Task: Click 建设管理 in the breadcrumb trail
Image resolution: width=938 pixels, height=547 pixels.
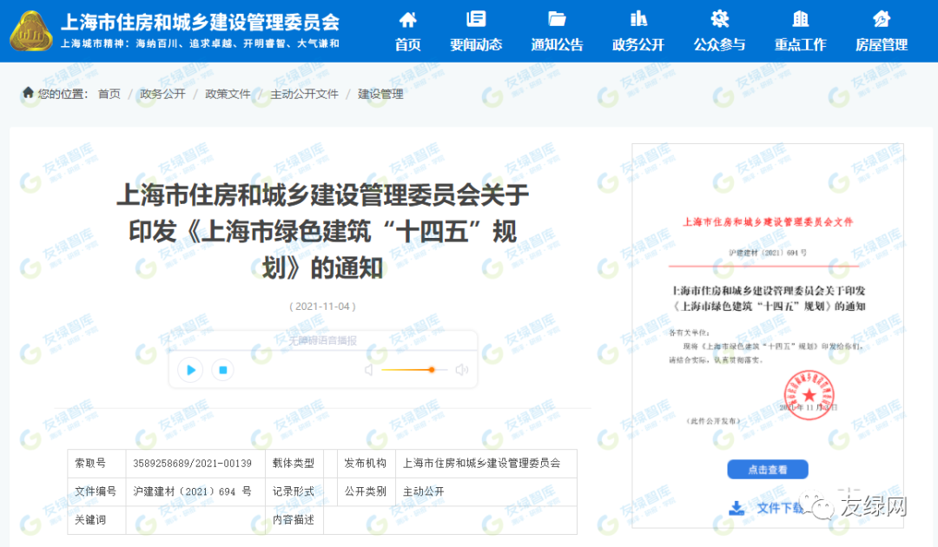Action: tap(380, 94)
